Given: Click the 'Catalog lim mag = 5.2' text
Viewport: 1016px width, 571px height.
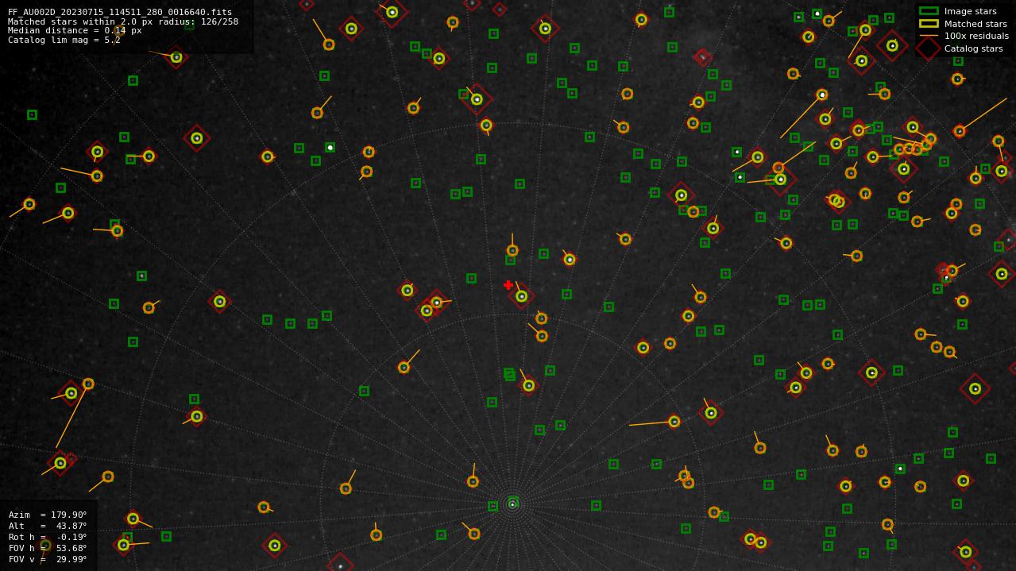Looking at the screenshot, I should [64, 40].
